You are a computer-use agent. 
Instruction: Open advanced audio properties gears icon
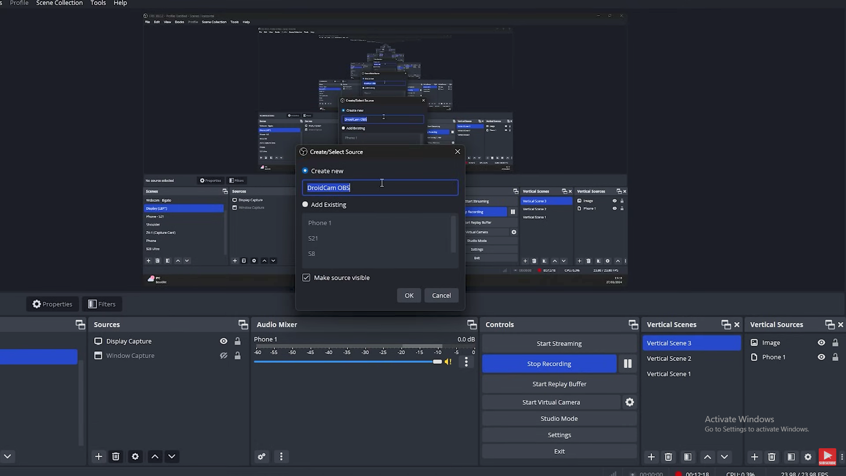(x=262, y=457)
